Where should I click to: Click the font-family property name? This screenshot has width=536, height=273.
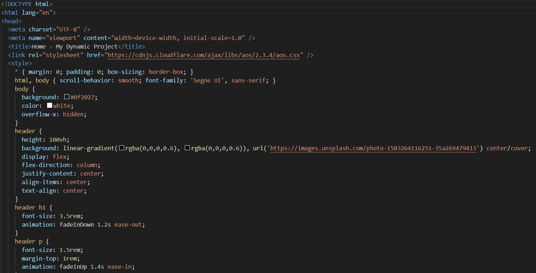point(164,81)
